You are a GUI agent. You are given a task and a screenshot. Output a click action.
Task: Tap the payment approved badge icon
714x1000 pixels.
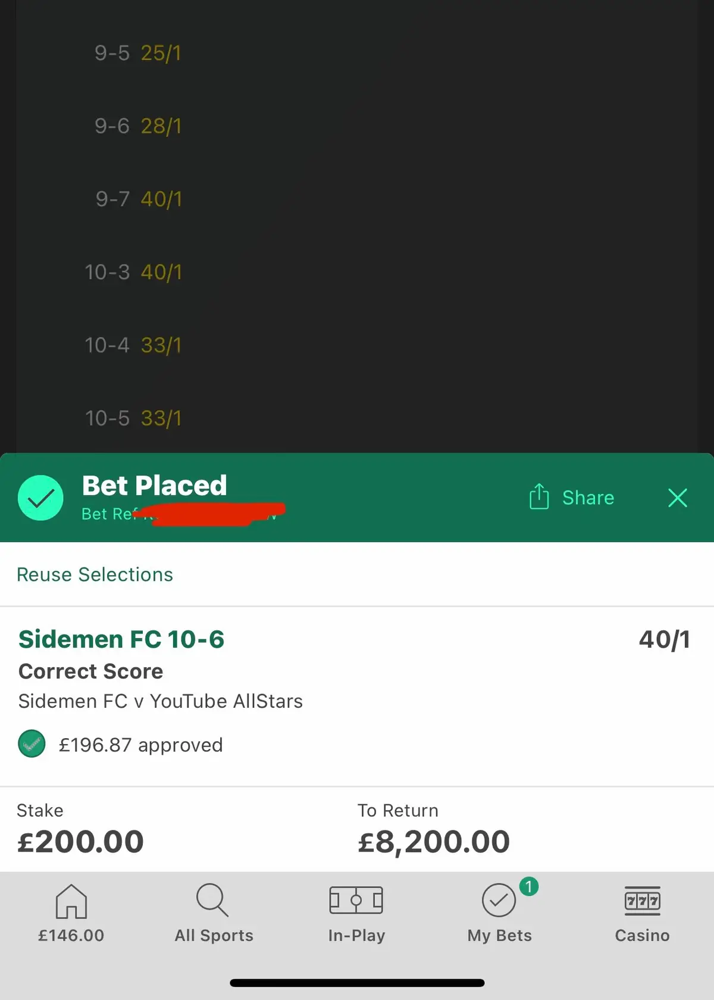(32, 744)
